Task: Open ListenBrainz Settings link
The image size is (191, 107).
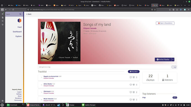Action: pos(19,94)
